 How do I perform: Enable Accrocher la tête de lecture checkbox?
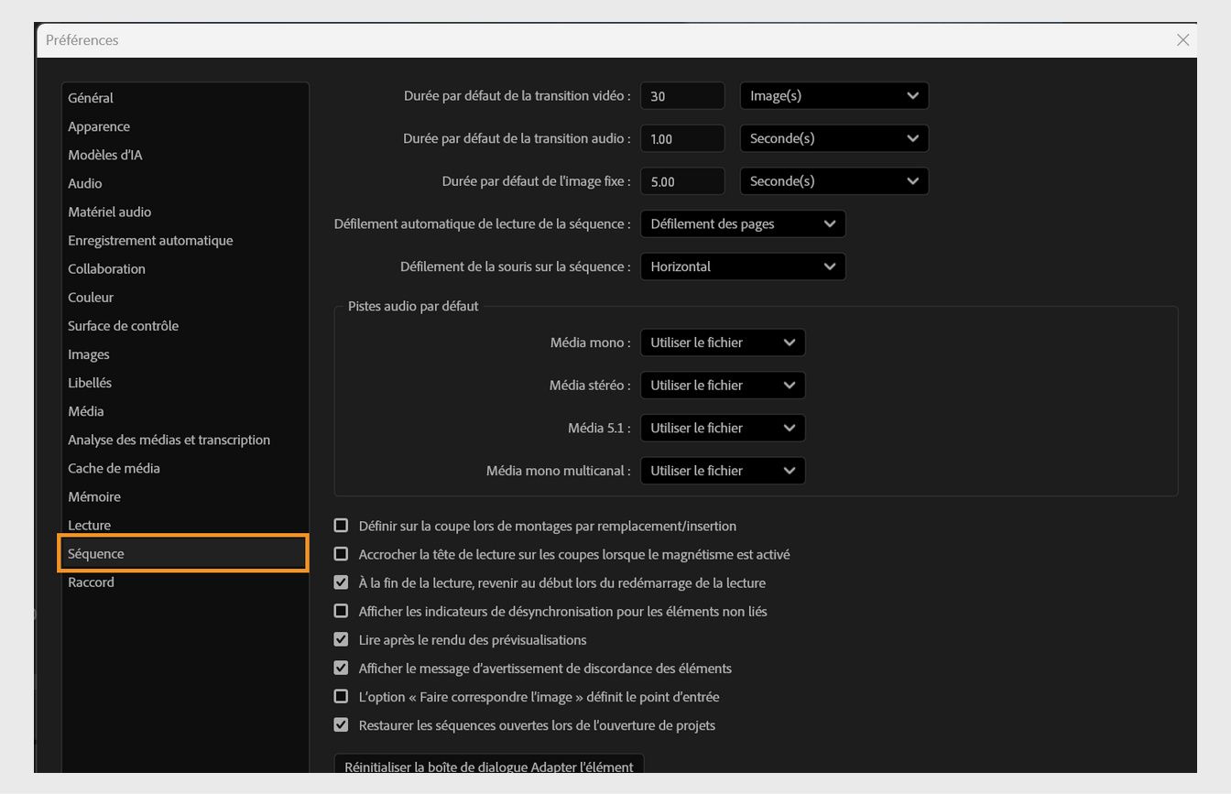click(x=341, y=554)
